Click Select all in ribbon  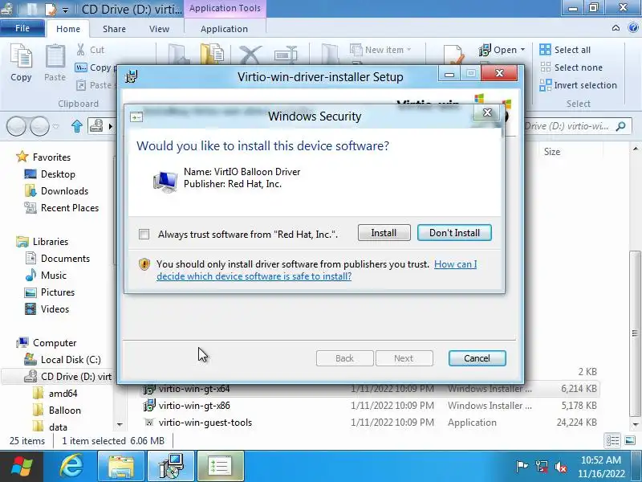pyautogui.click(x=565, y=50)
